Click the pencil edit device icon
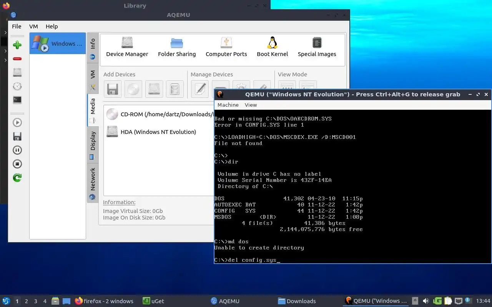Screen dimensions: 492x307 [x=200, y=89]
